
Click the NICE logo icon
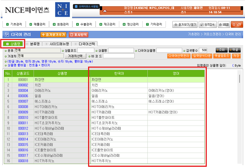point(62,10)
